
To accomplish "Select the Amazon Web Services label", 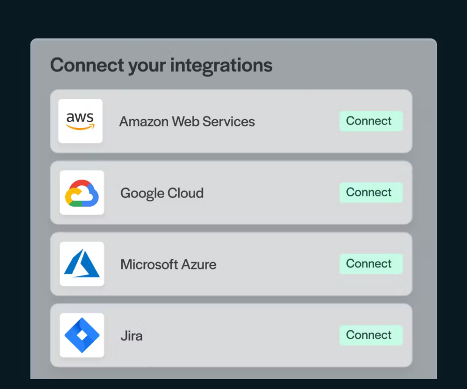I will (187, 122).
